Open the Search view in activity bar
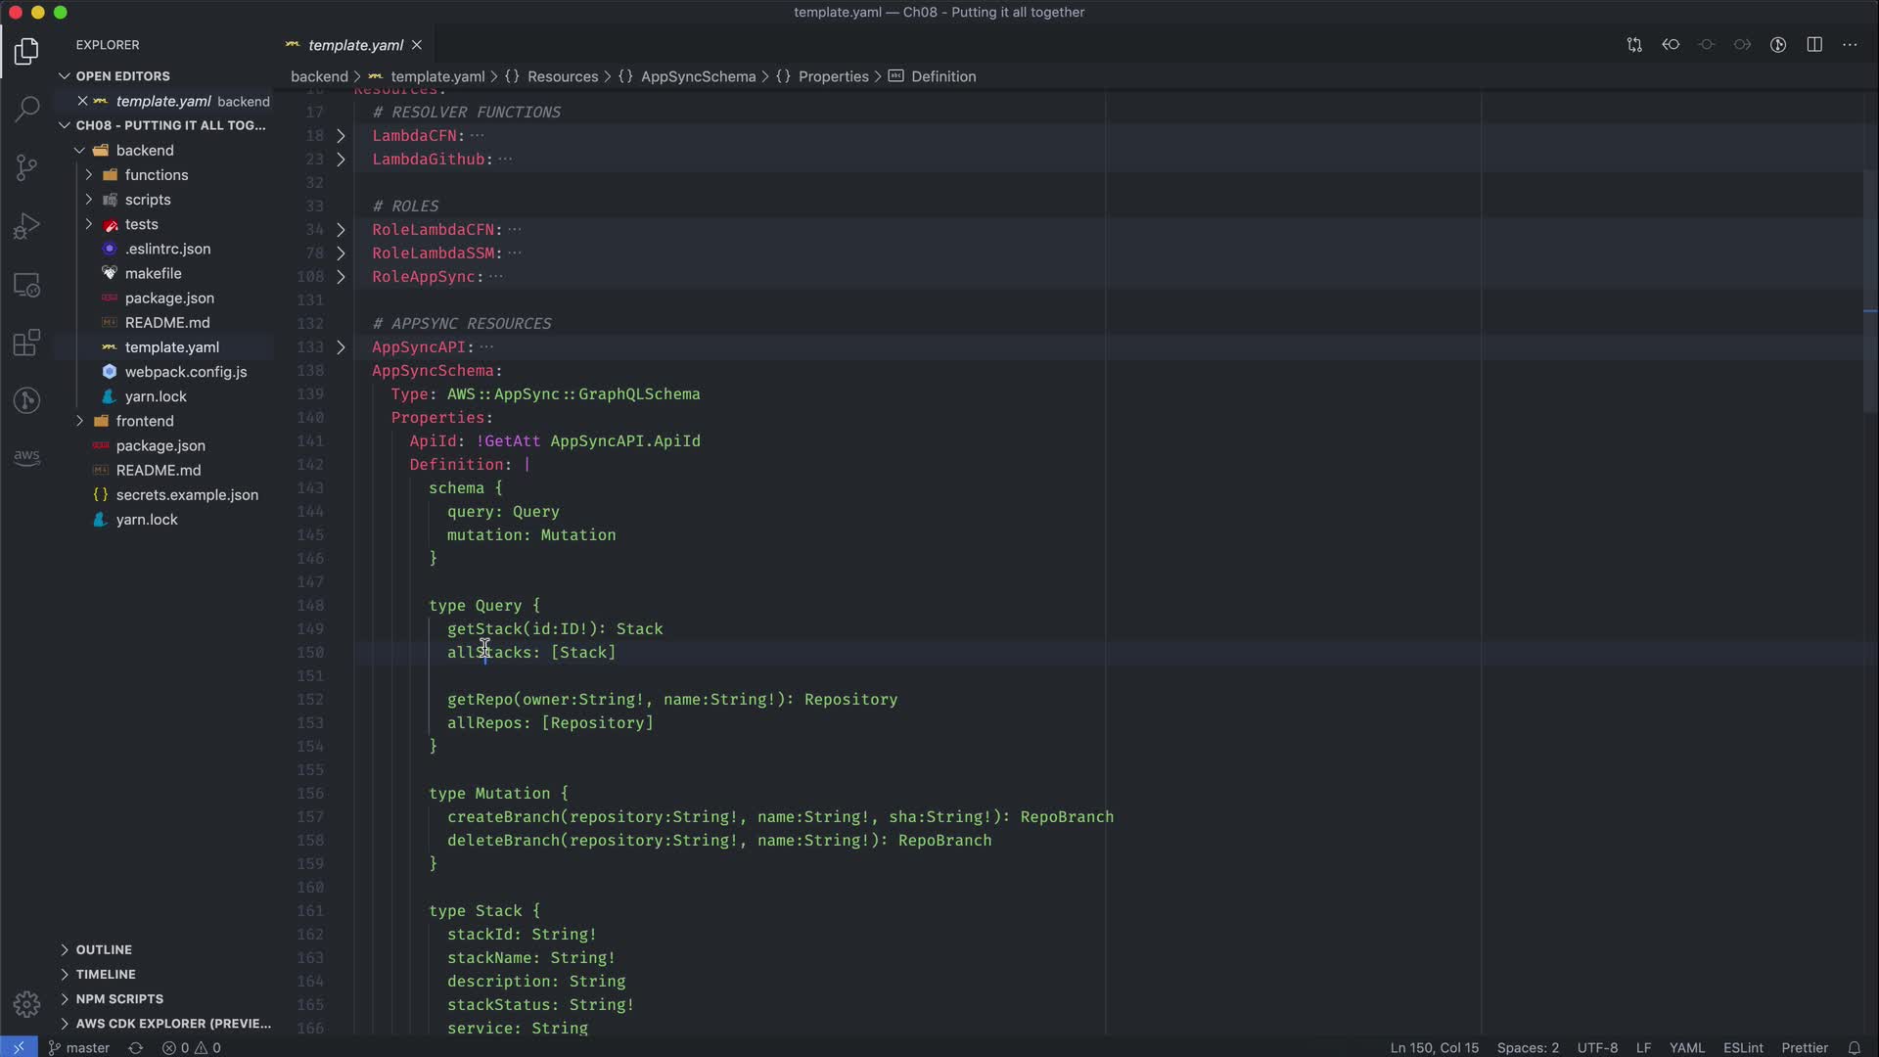 click(27, 109)
